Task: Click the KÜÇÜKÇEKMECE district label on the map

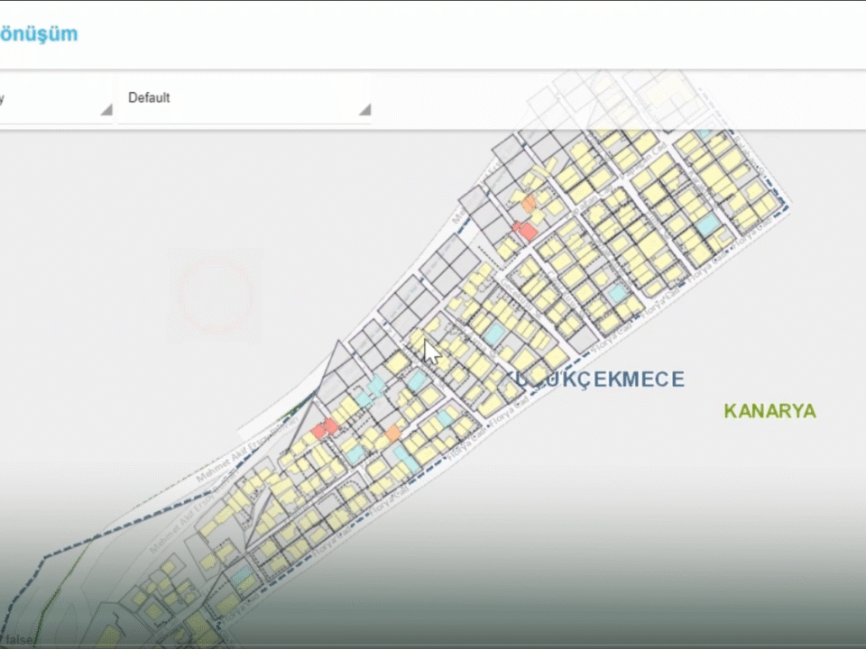Action: click(595, 379)
